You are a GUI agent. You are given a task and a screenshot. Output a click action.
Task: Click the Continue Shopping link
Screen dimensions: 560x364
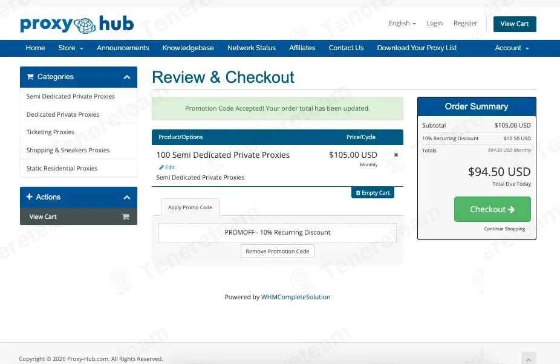coord(504,229)
